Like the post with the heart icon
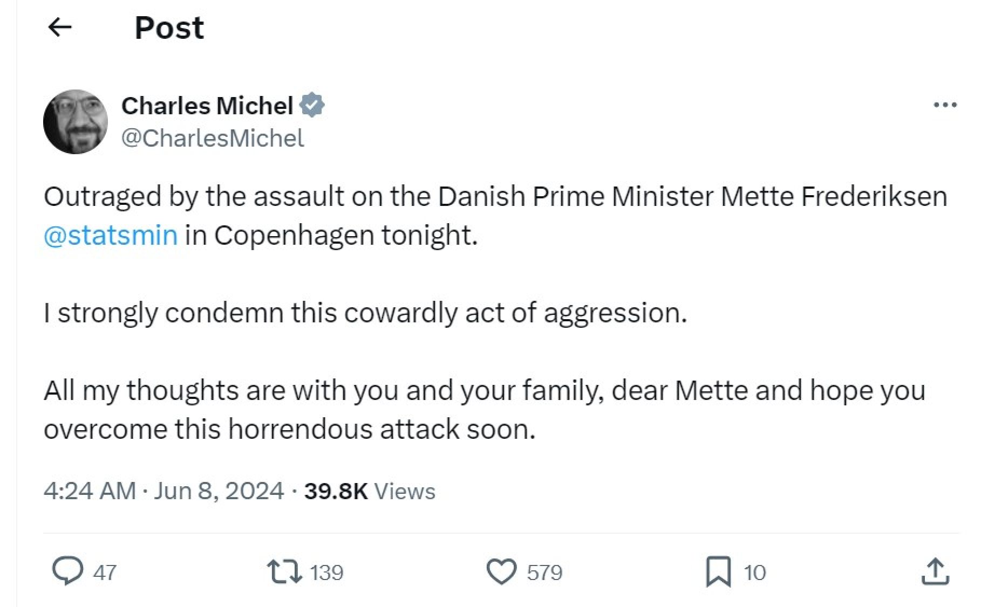The width and height of the screenshot is (981, 607). (502, 572)
